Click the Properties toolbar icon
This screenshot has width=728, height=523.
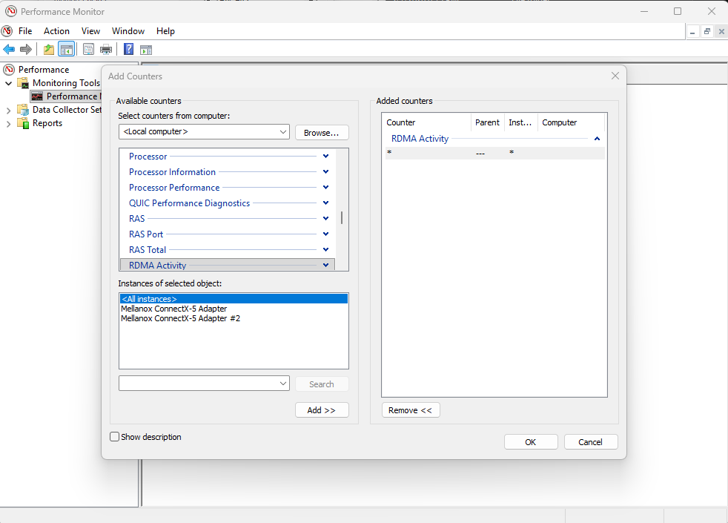(x=88, y=50)
